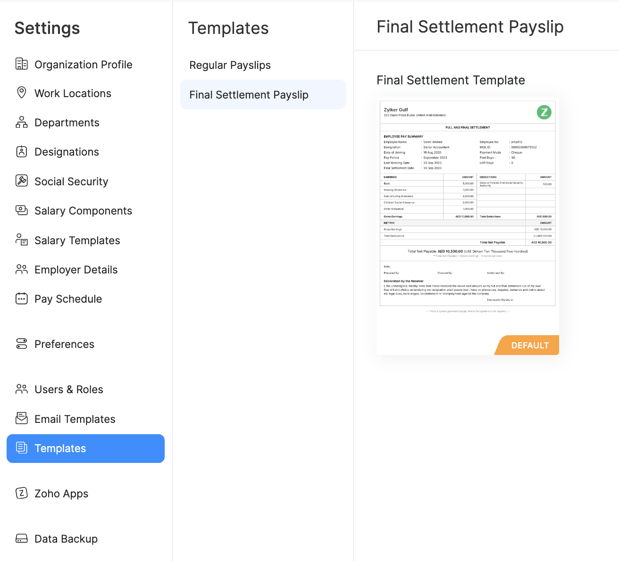
Task: Click the Email Templates envelope icon
Action: (22, 418)
